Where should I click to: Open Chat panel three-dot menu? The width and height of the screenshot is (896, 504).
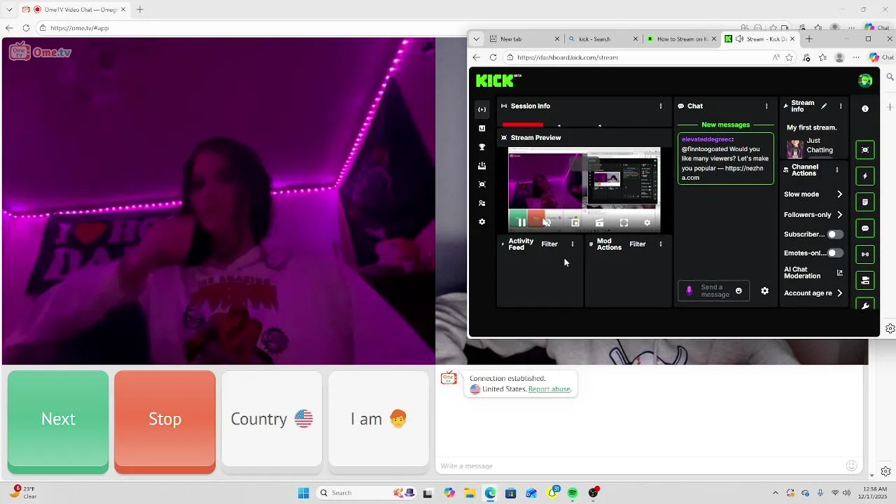coord(766,106)
